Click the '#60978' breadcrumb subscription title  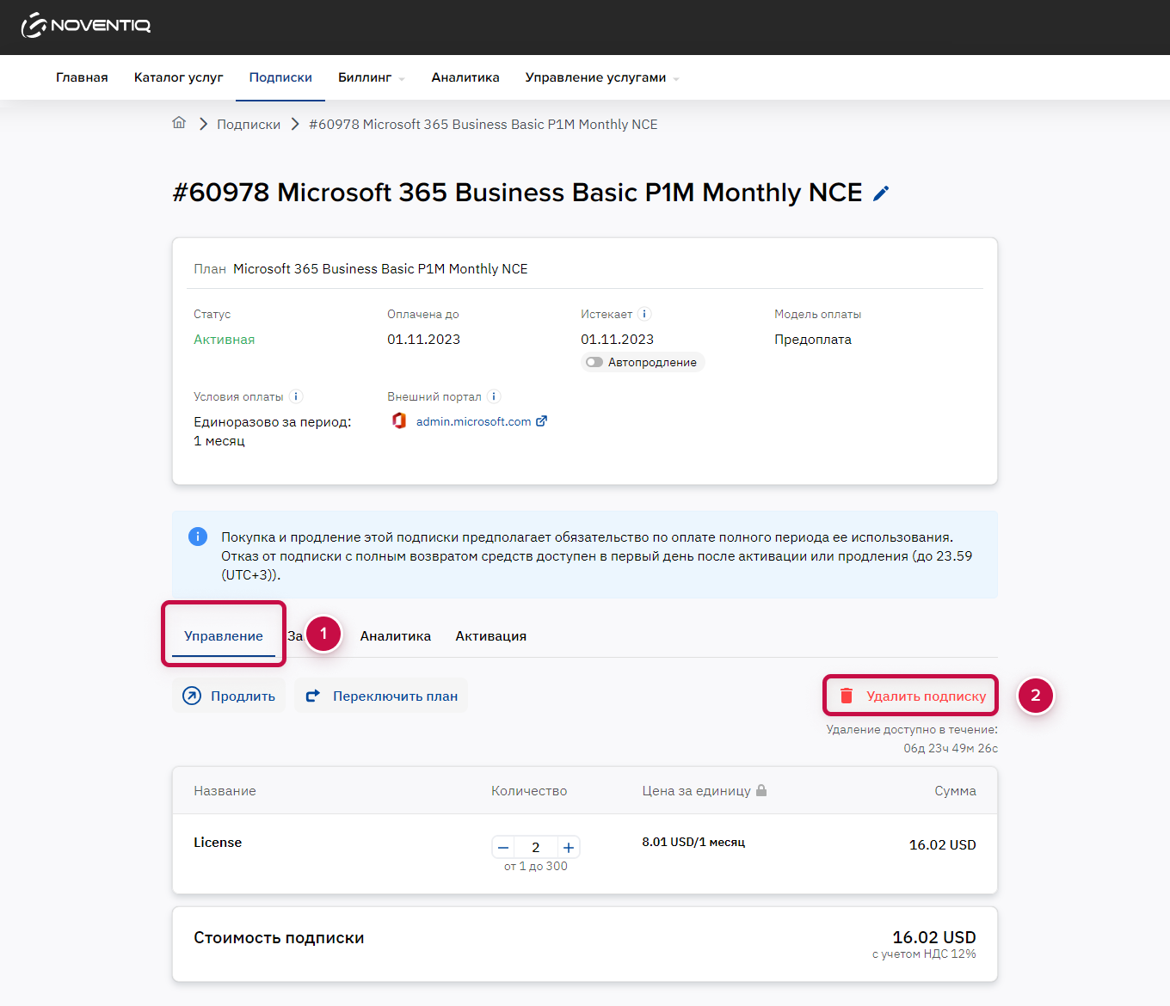pos(483,124)
